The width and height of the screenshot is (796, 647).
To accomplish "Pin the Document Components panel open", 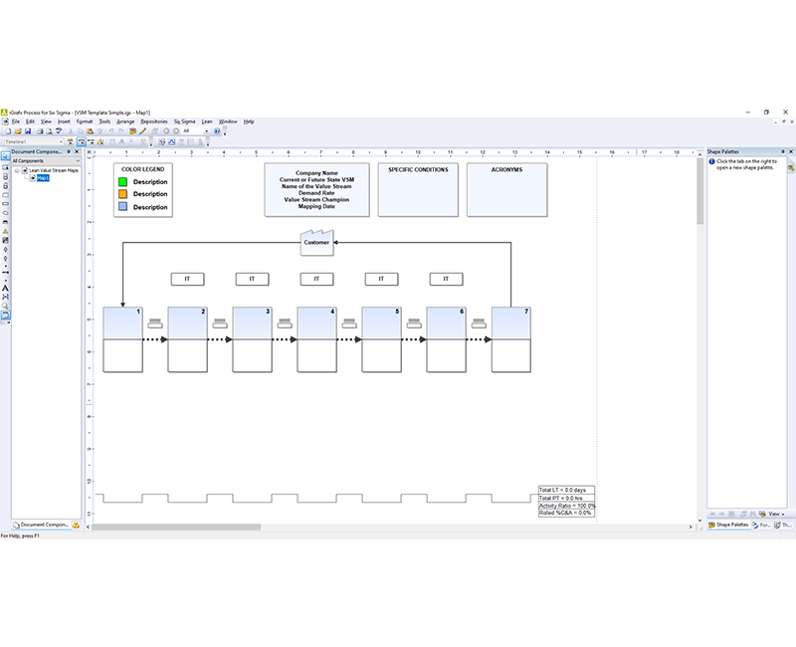I will coord(69,151).
